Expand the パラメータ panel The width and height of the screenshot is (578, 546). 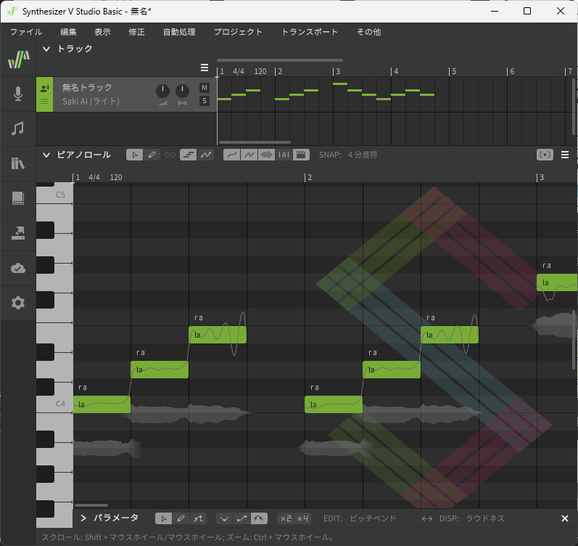click(83, 518)
